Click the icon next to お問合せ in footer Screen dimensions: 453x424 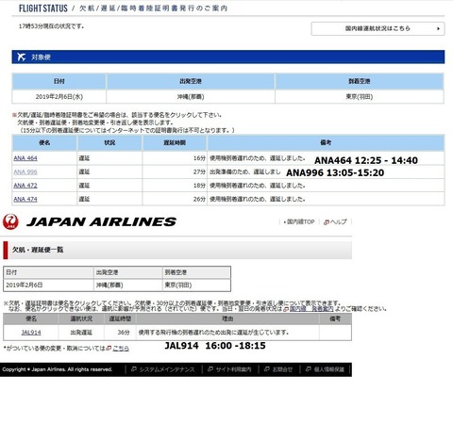pyautogui.click(x=267, y=369)
